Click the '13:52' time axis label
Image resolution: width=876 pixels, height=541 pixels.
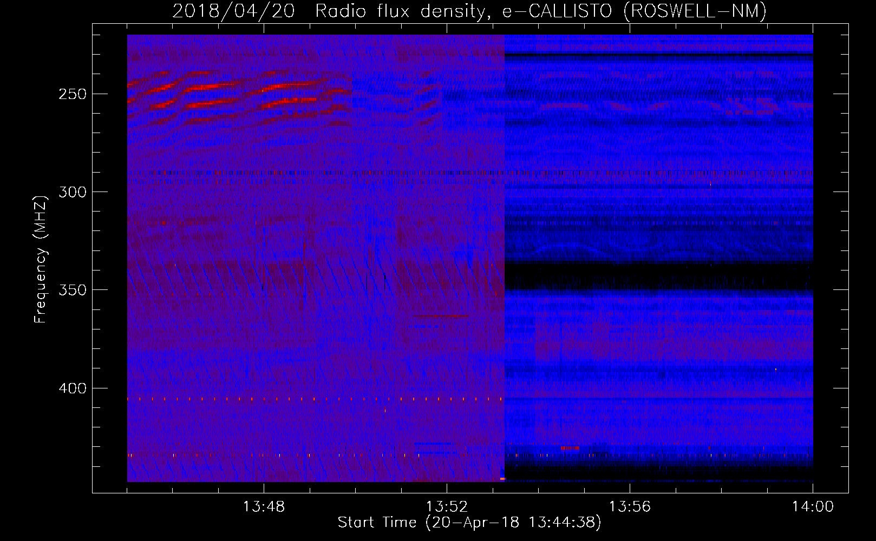point(447,507)
